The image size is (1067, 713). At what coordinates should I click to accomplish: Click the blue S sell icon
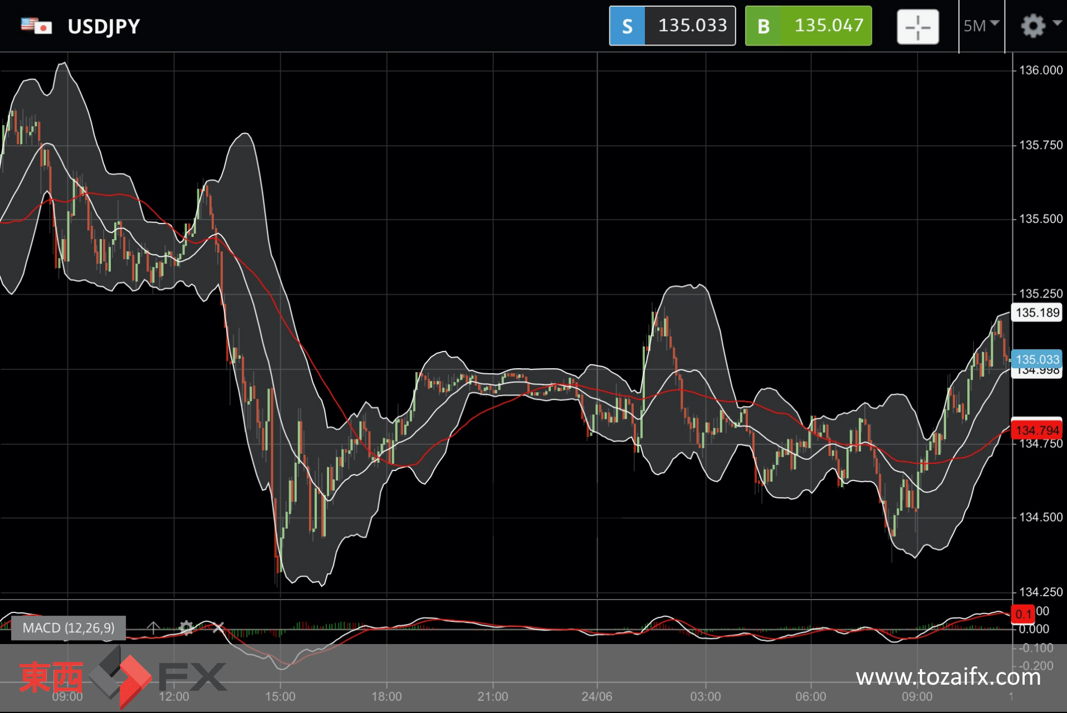[x=627, y=26]
